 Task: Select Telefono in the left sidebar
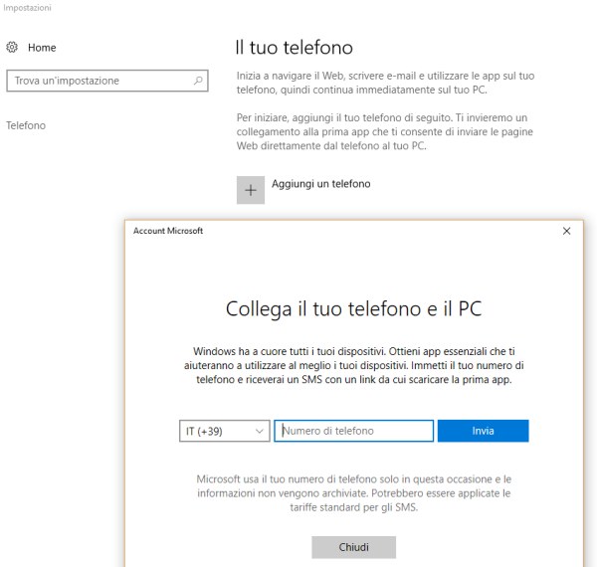(x=26, y=125)
